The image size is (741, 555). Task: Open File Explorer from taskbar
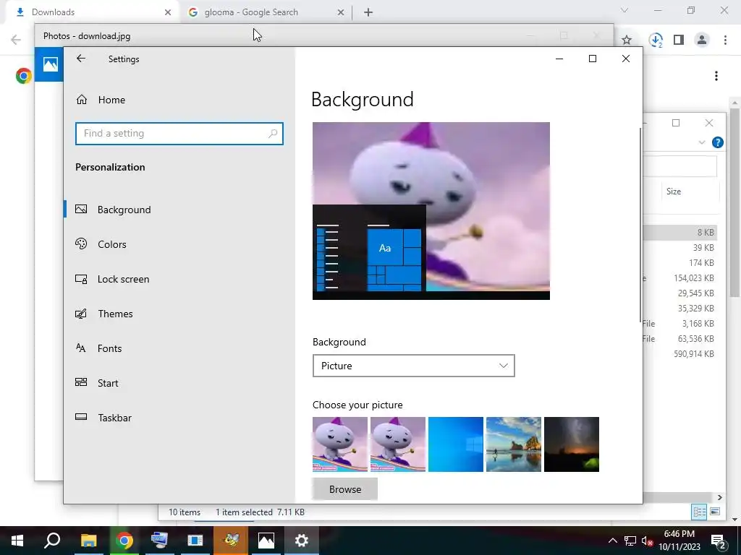click(x=88, y=541)
